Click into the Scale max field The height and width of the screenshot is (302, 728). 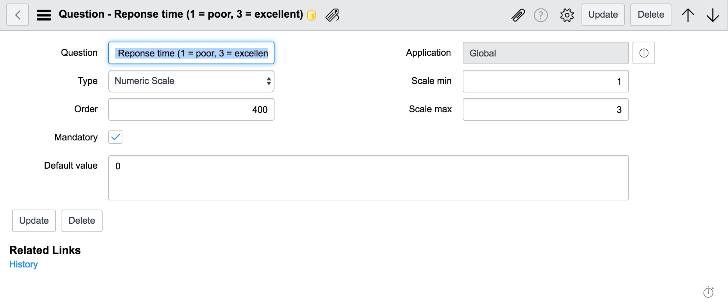[545, 109]
